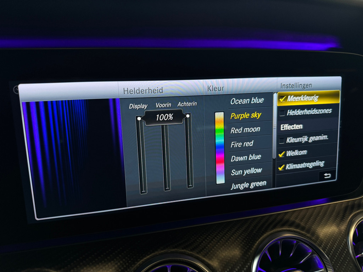
Task: Click the color list scrollbar
Action: [274, 126]
